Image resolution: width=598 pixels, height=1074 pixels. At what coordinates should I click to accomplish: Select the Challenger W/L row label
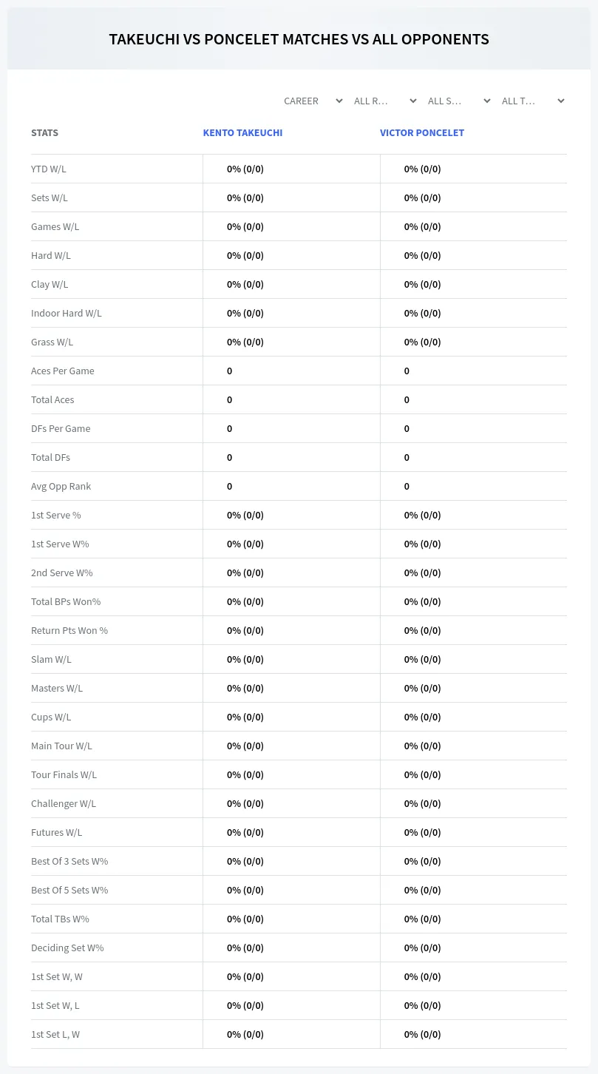tap(64, 803)
